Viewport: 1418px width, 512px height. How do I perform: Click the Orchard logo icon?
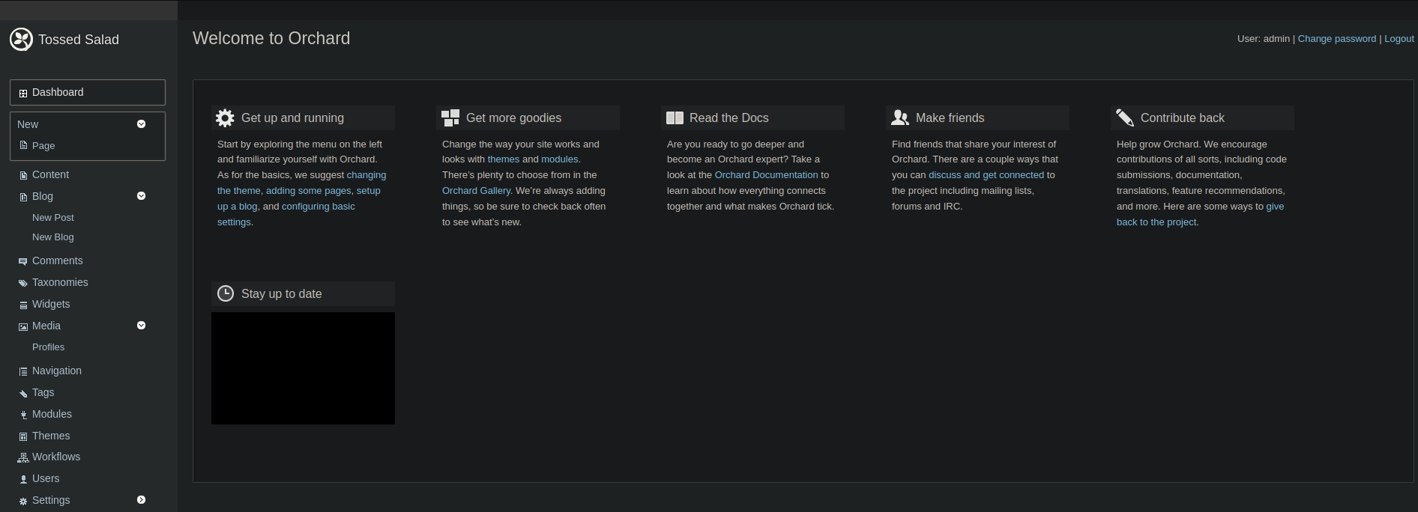(x=21, y=40)
